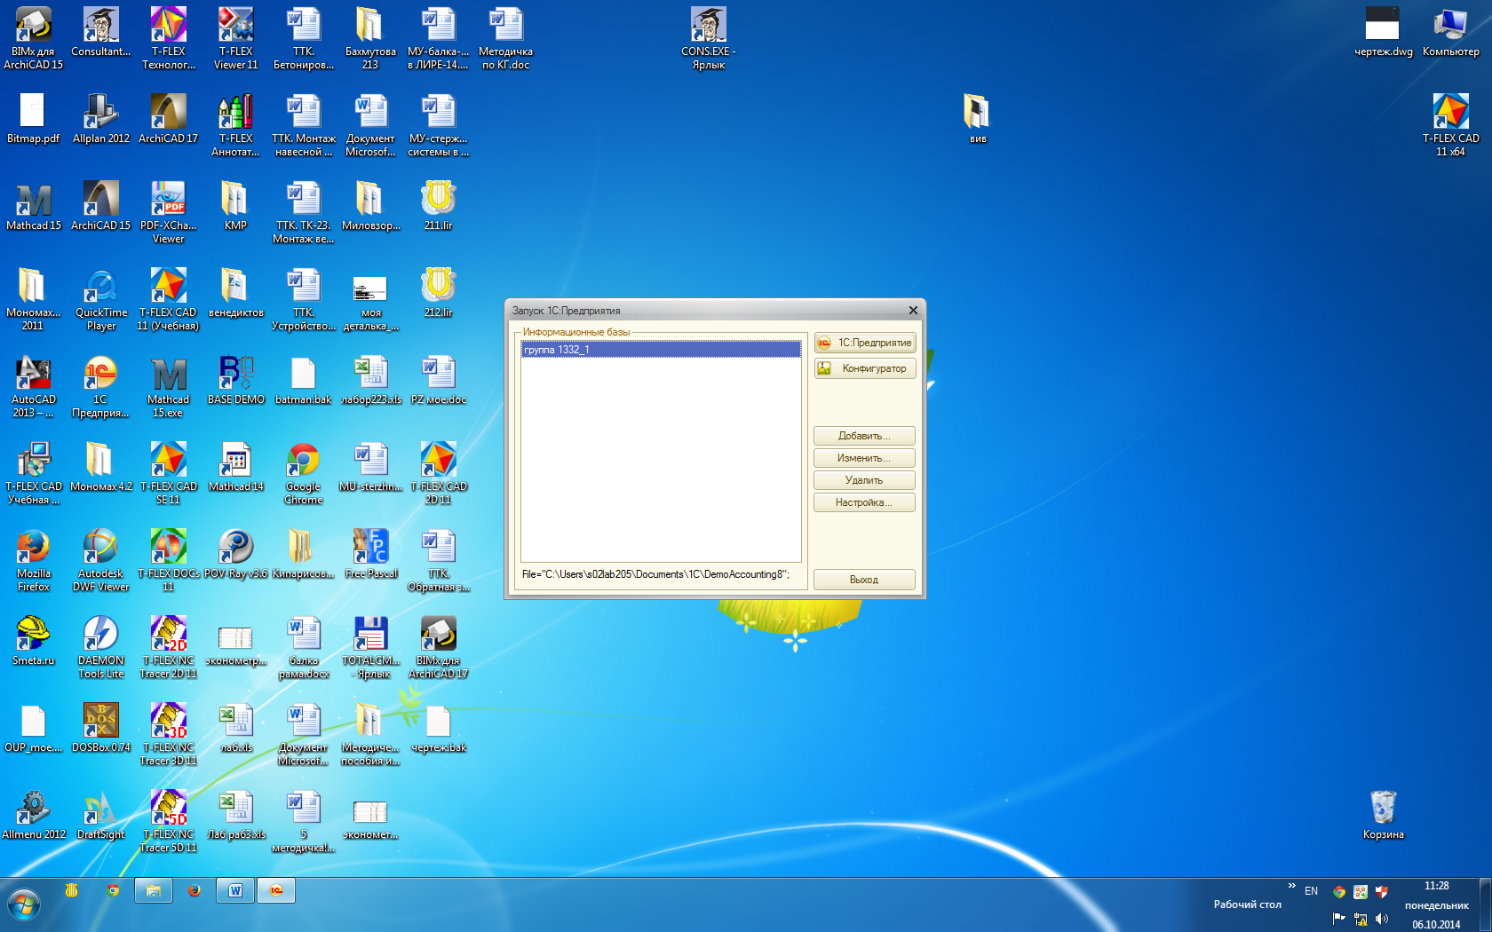Select Autodesk DWF Viewer icon
The image size is (1492, 932).
click(x=100, y=561)
